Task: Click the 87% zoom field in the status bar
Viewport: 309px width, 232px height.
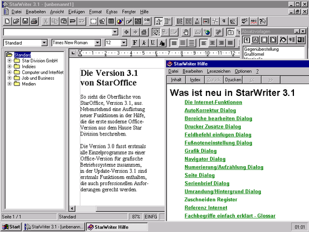Action: pyautogui.click(x=136, y=216)
